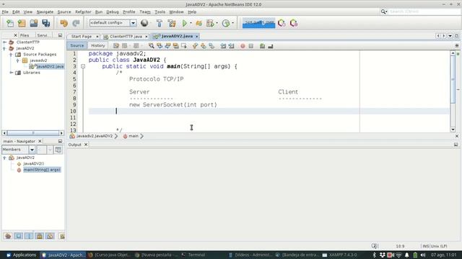Image resolution: width=462 pixels, height=259 pixels.
Task: Open the Debug menu
Action: pyautogui.click(x=113, y=12)
